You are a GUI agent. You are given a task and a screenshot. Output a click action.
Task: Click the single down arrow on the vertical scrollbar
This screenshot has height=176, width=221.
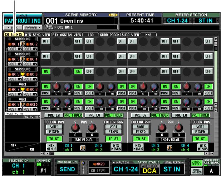[x=216, y=105]
